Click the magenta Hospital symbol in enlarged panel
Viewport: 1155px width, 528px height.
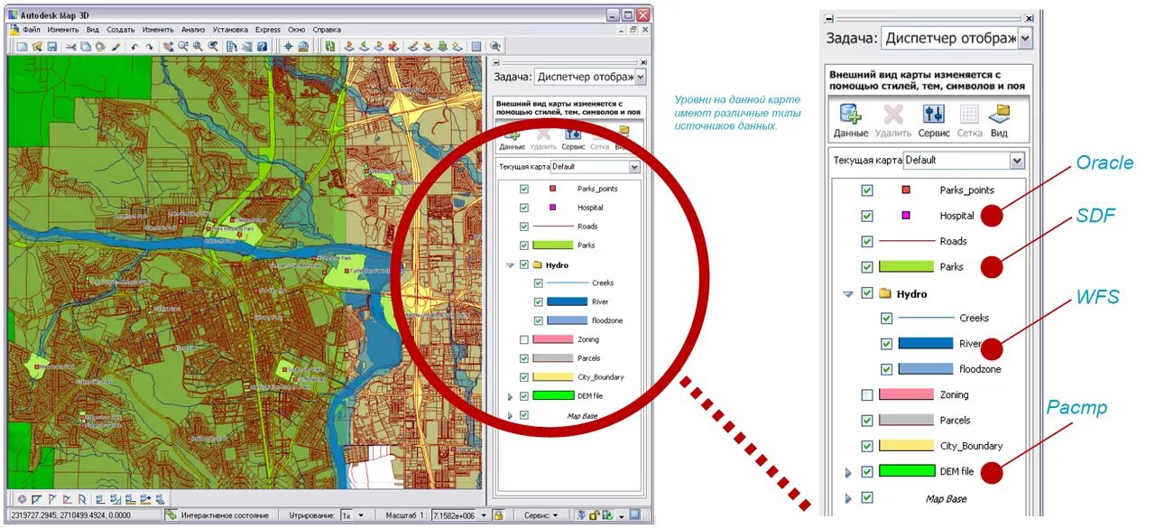[x=906, y=215]
